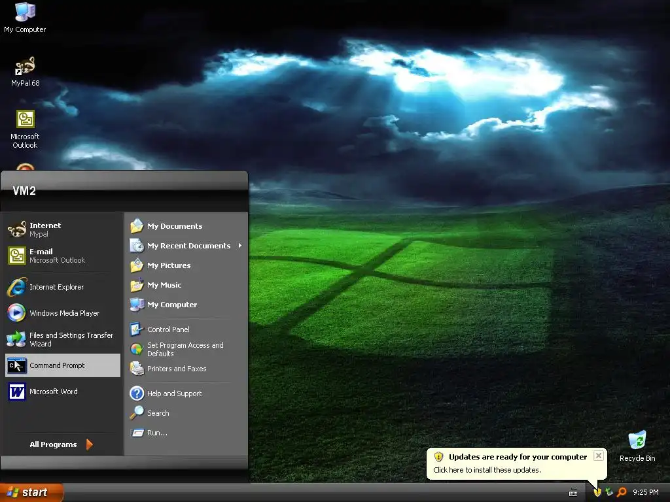Open the MyPal 68 desktop shortcut
670x502 pixels.
(25, 72)
